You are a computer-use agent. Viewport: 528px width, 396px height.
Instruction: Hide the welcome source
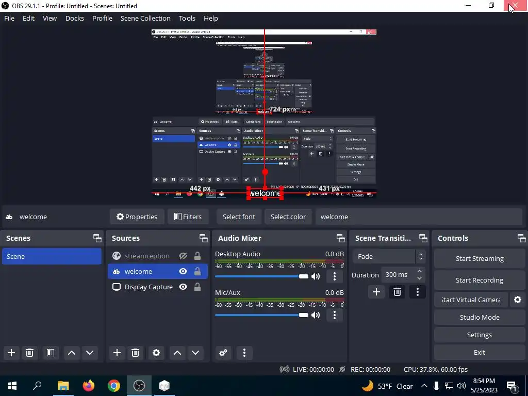tap(183, 271)
